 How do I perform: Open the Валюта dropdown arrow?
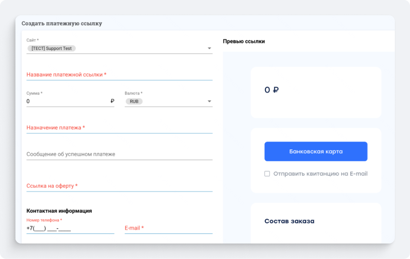(209, 101)
